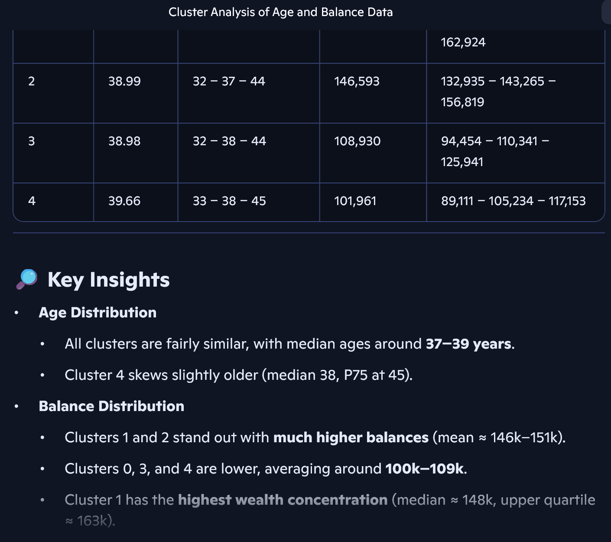Select cluster 4 row number cell
The width and height of the screenshot is (611, 542).
click(32, 201)
